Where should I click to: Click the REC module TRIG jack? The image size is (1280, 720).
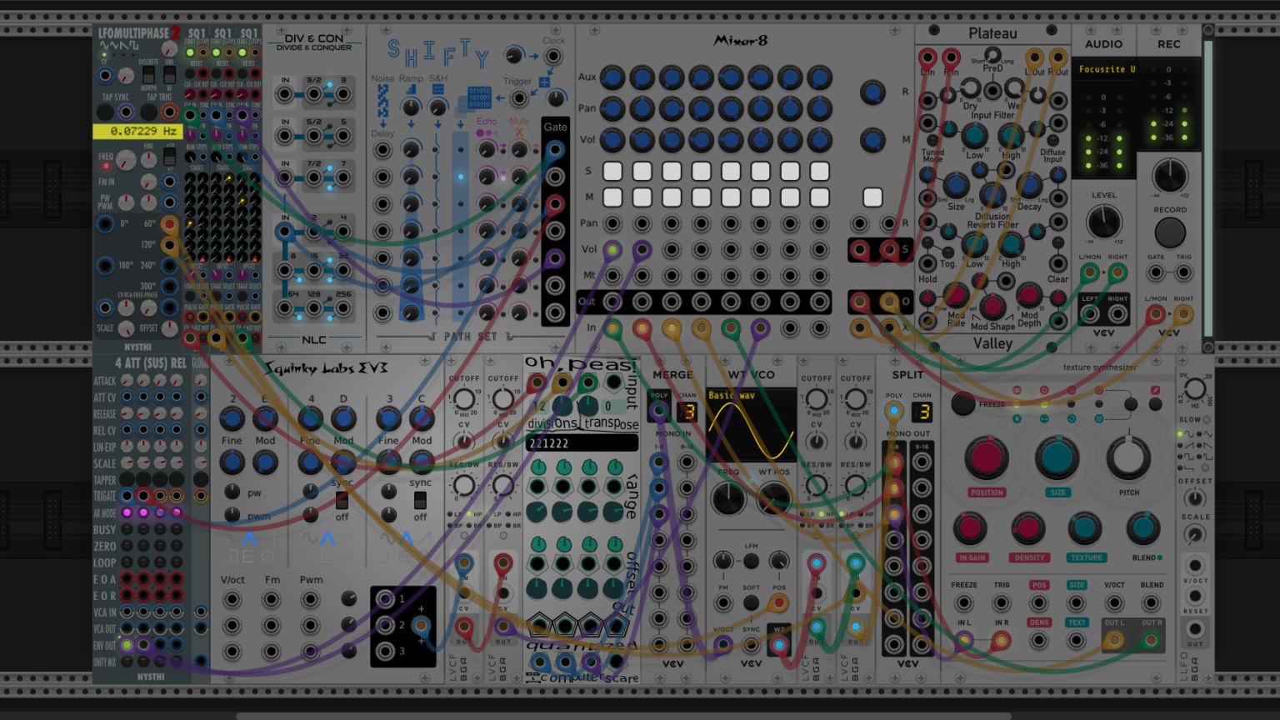pos(1184,272)
